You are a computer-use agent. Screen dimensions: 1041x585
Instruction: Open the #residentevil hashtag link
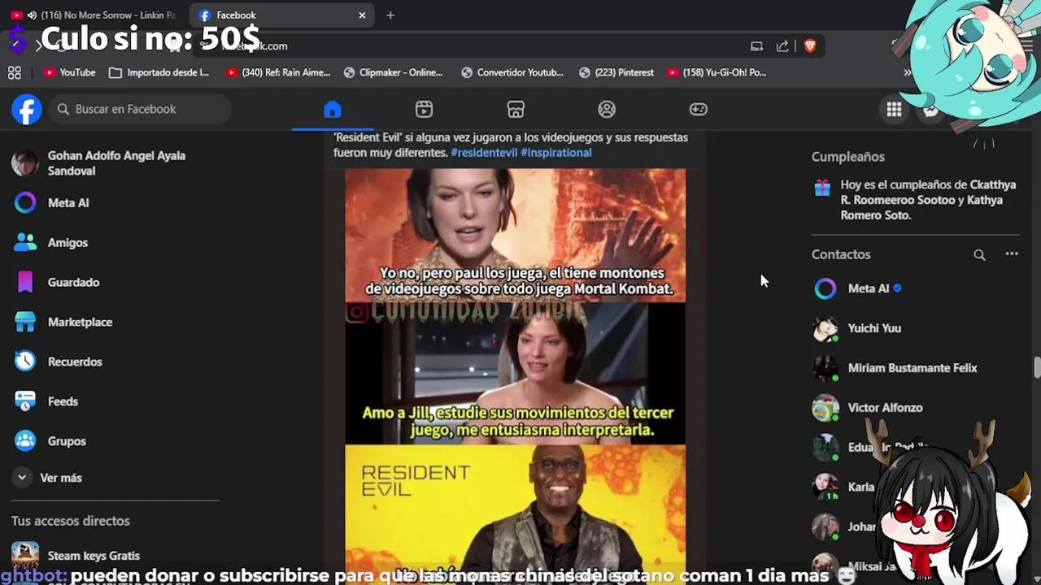tap(484, 153)
